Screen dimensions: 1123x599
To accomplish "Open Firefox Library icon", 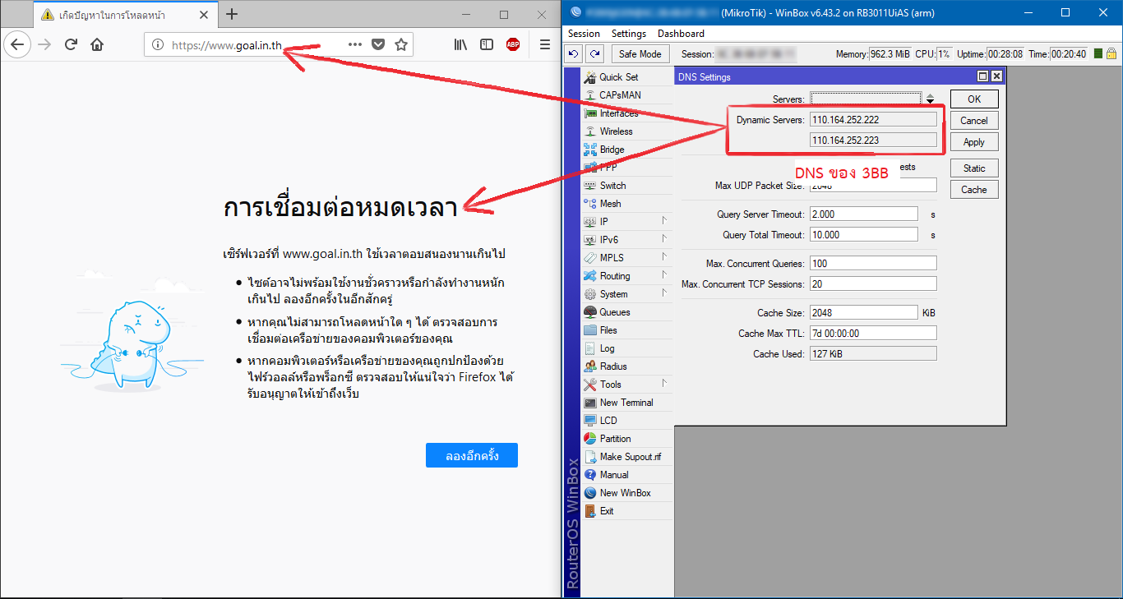I will coord(460,44).
